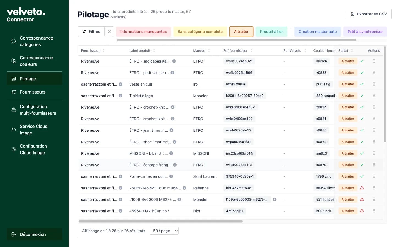The width and height of the screenshot is (396, 247).
Task: Click Exporter en CSV button
Action: 369,14
